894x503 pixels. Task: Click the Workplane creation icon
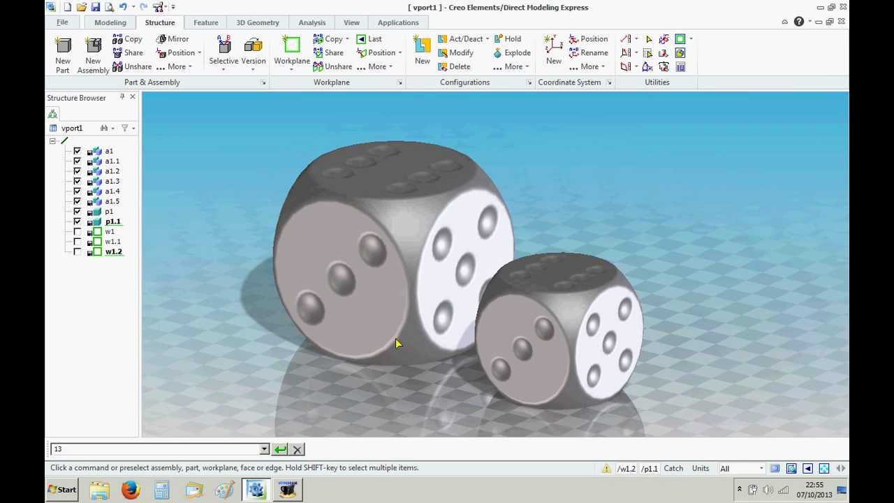pyautogui.click(x=291, y=45)
